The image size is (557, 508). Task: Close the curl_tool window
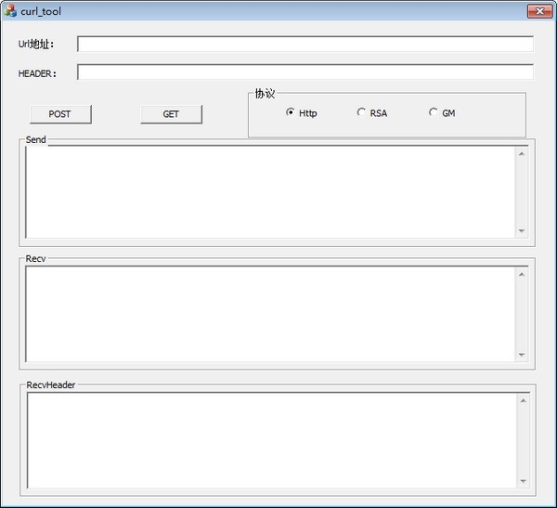[x=539, y=11]
